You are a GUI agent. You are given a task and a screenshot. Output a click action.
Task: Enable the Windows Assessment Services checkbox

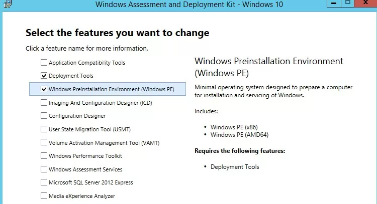point(44,169)
